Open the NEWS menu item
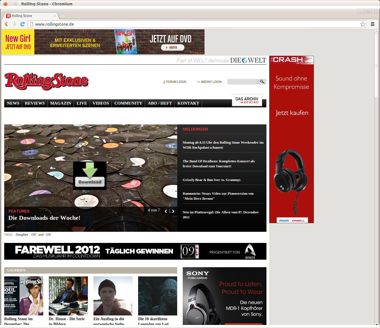The image size is (380, 328). pyautogui.click(x=13, y=103)
